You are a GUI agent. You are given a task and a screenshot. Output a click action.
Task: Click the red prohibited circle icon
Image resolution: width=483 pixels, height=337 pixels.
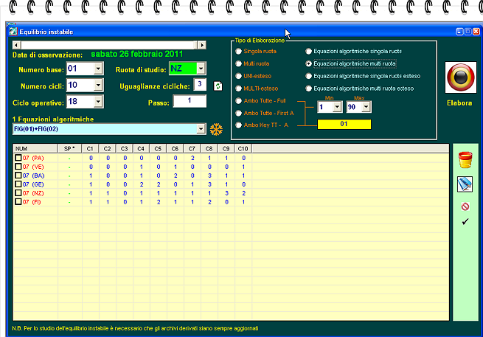click(x=465, y=206)
